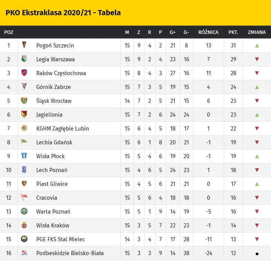Click the black square change marker for Podbeskidzie
Viewport: 271px width, 261px height.
257,253
